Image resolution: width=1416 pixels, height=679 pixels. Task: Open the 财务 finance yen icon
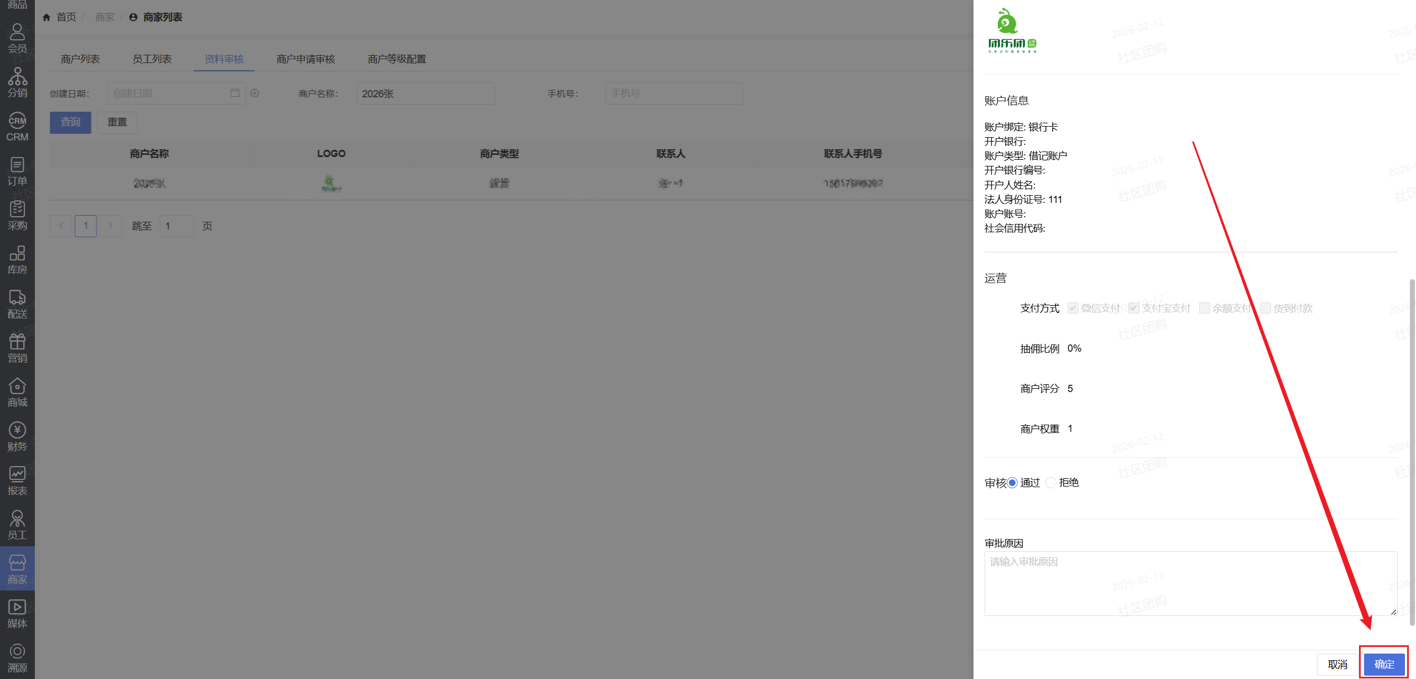click(17, 436)
